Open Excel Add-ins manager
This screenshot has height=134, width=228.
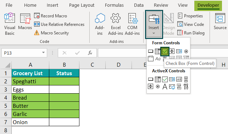pyautogui.click(x=116, y=24)
